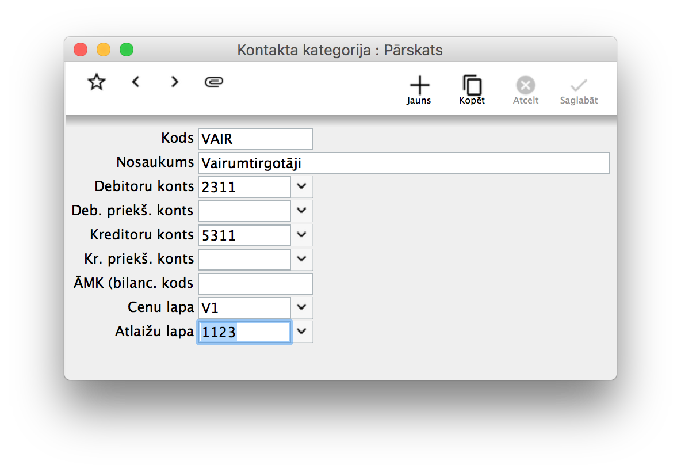Expand the Debitoru konts dropdown
The width and height of the screenshot is (681, 472).
pyautogui.click(x=302, y=187)
